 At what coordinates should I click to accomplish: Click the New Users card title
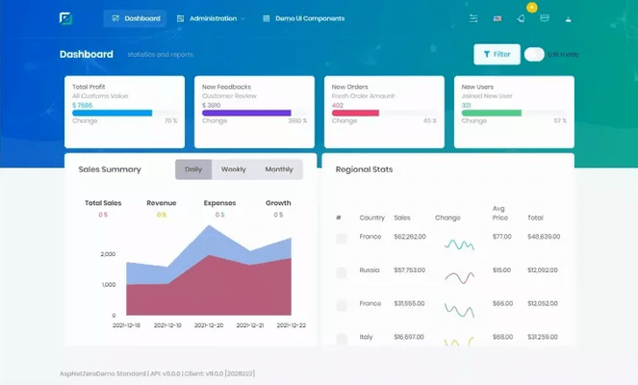[477, 87]
